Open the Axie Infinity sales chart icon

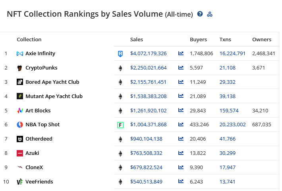point(181,53)
